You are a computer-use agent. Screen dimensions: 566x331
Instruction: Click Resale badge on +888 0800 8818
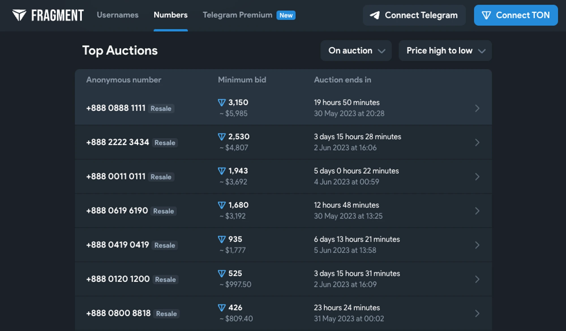(166, 314)
